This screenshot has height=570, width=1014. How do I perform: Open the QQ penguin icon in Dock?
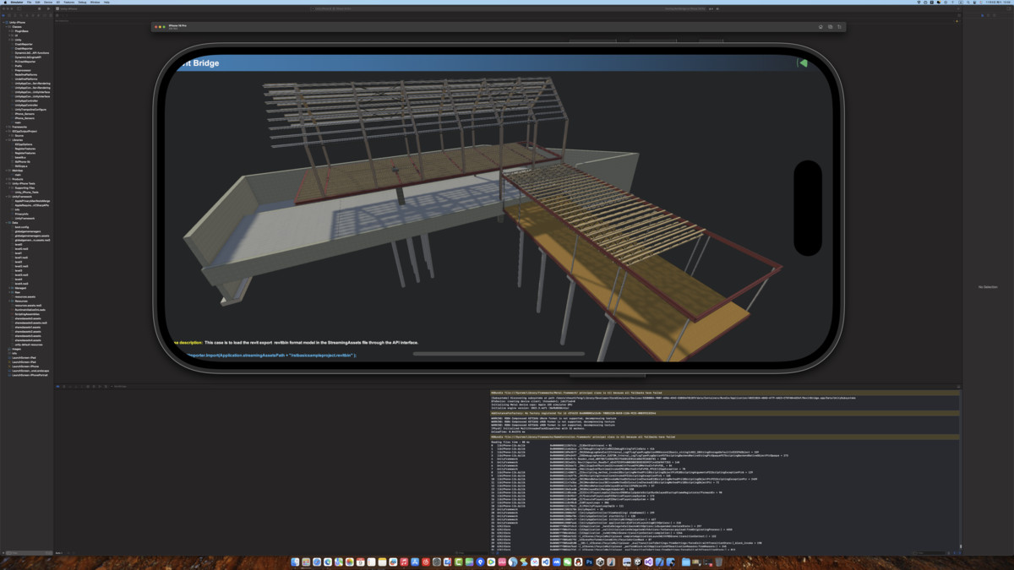tap(579, 562)
